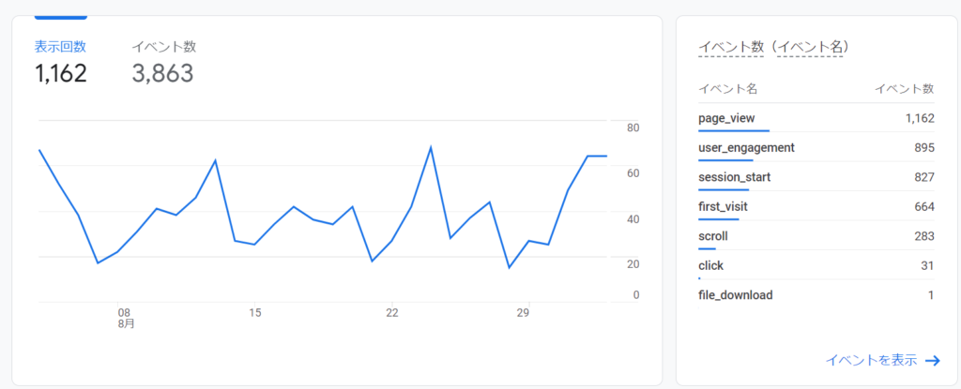Click the arrow icon beside イベントを表示
This screenshot has height=389, width=961.
932,360
